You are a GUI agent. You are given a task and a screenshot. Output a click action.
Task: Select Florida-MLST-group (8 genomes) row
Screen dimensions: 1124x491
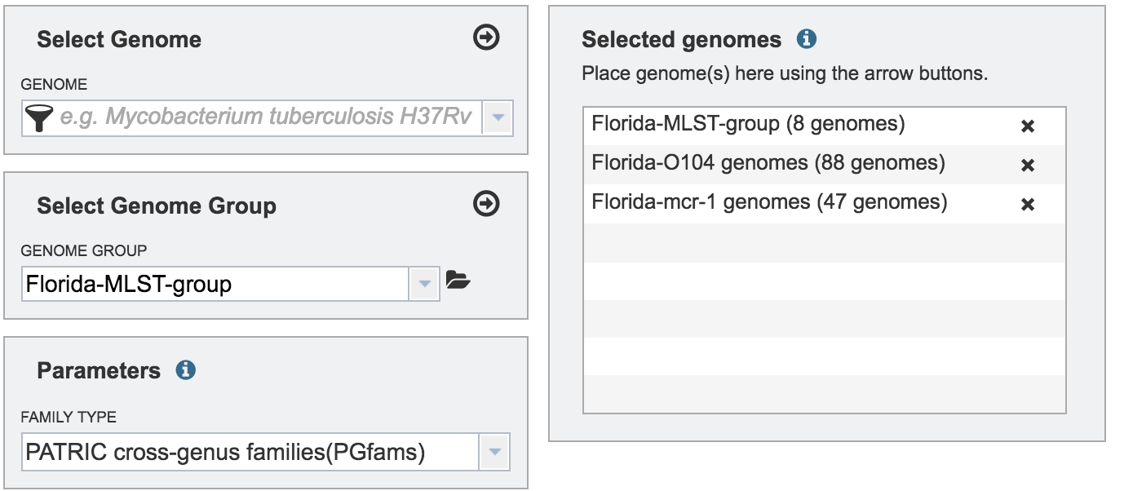pos(825,126)
